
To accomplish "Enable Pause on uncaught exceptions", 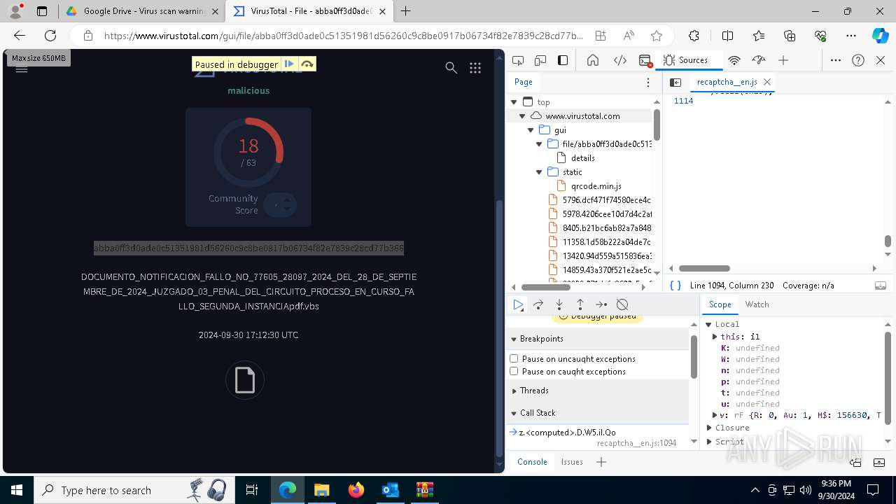I will 514,358.
